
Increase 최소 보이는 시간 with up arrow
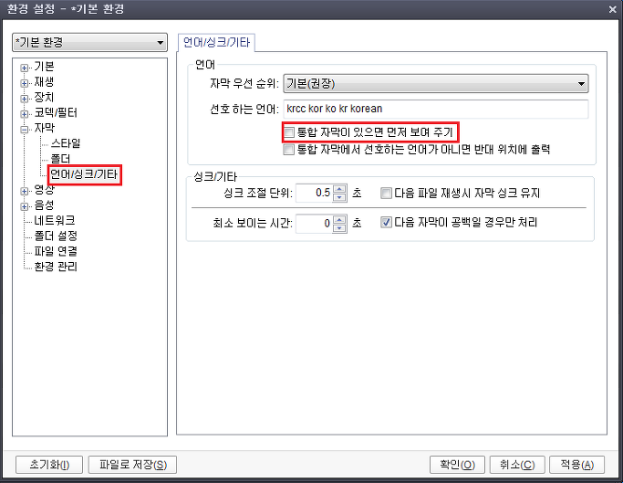coord(339,219)
